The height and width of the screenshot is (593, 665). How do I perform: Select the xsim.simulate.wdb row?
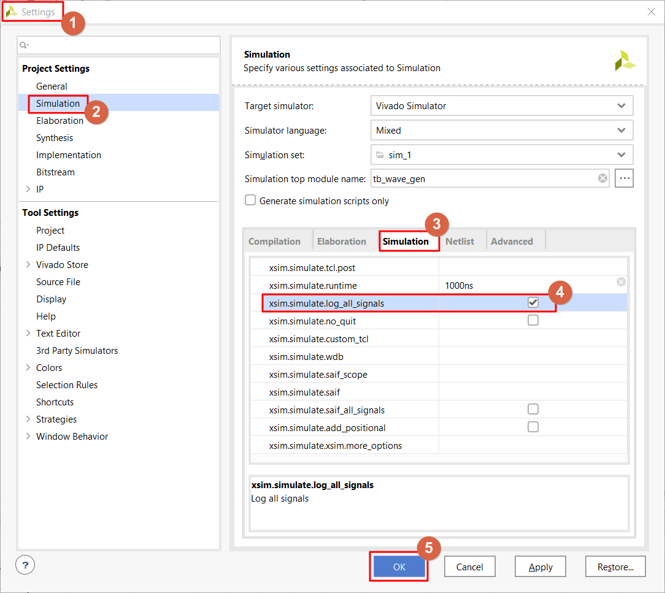tap(439, 356)
